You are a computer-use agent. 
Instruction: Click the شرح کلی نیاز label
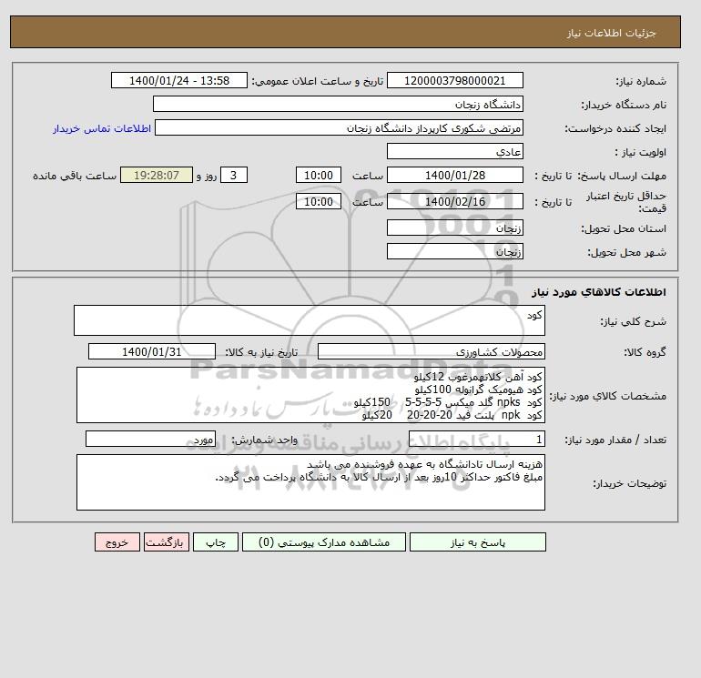[x=633, y=321]
